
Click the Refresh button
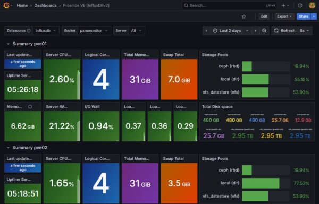[x=284, y=31]
